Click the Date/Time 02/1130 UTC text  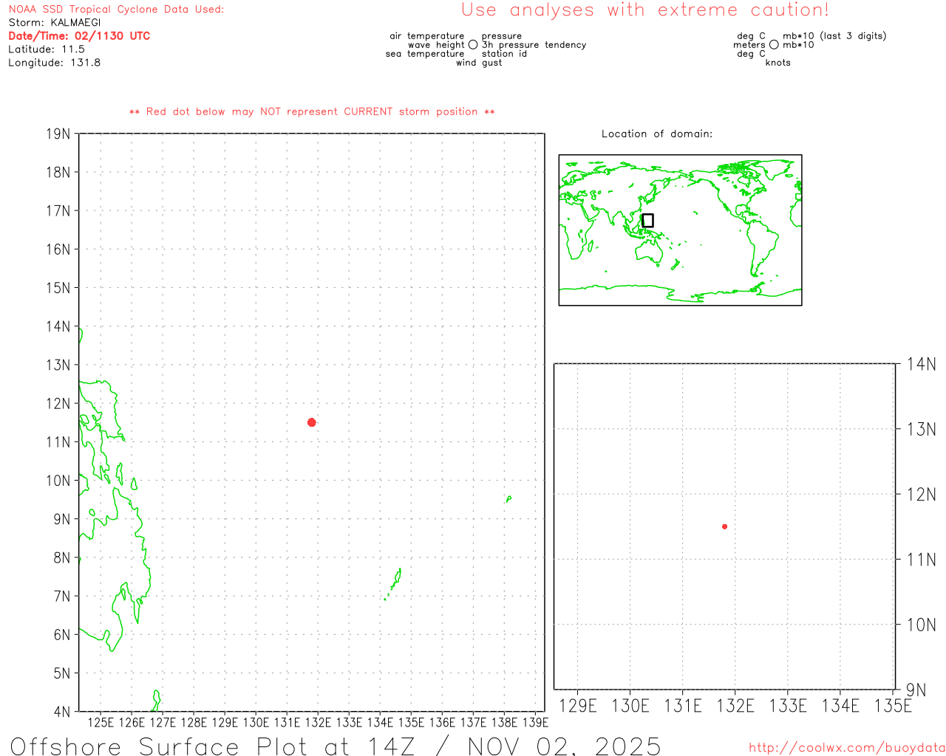tap(79, 36)
